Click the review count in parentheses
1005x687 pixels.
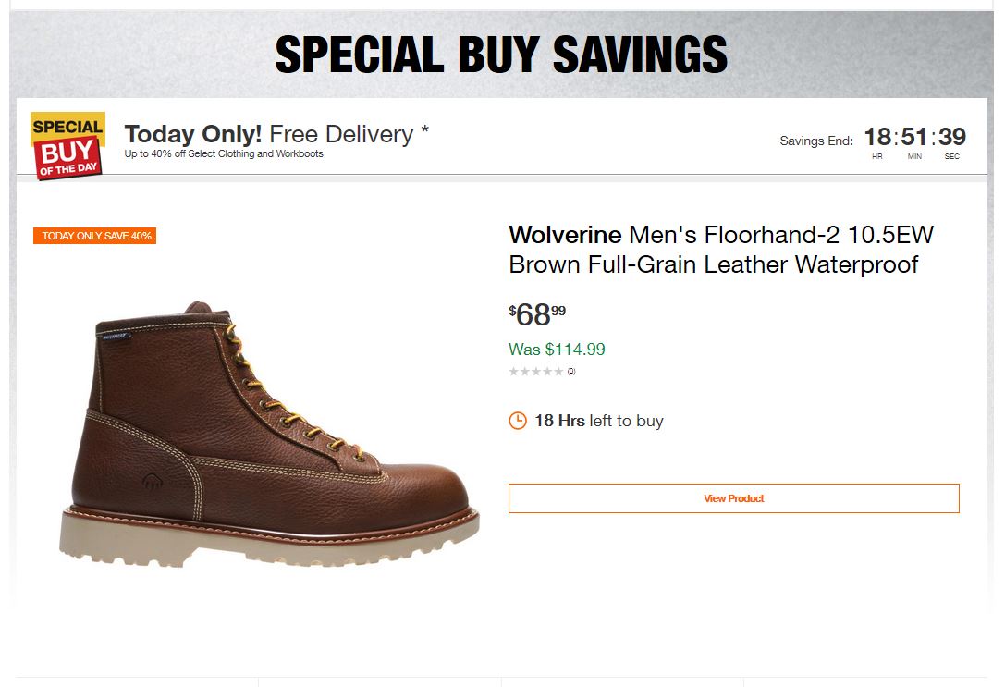(x=571, y=372)
